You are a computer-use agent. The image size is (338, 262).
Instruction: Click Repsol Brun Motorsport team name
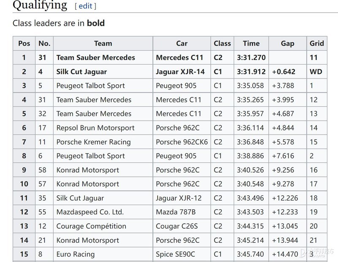(95, 128)
